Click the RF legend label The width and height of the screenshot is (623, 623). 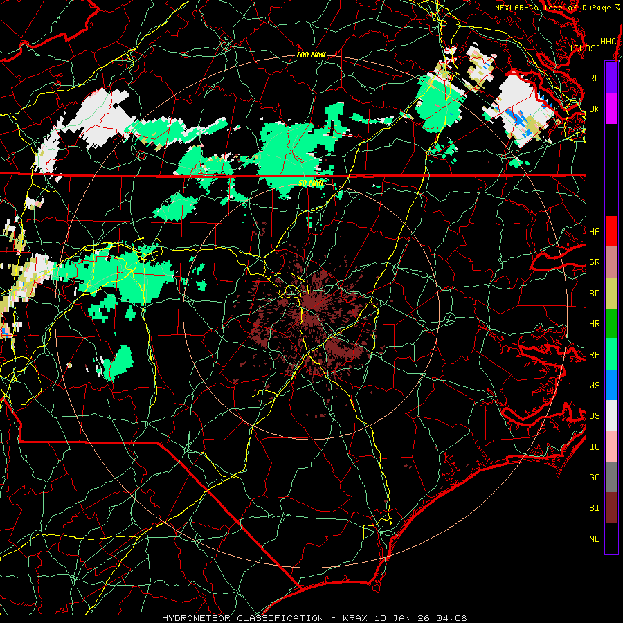(594, 78)
